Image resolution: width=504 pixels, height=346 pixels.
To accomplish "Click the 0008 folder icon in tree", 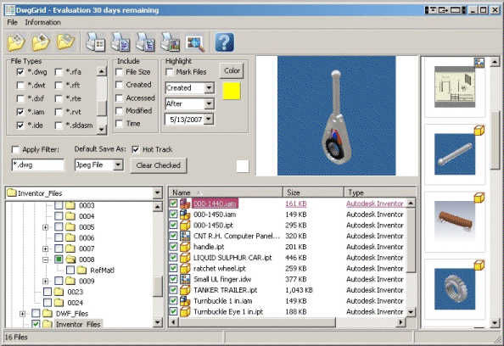I will pos(70,259).
